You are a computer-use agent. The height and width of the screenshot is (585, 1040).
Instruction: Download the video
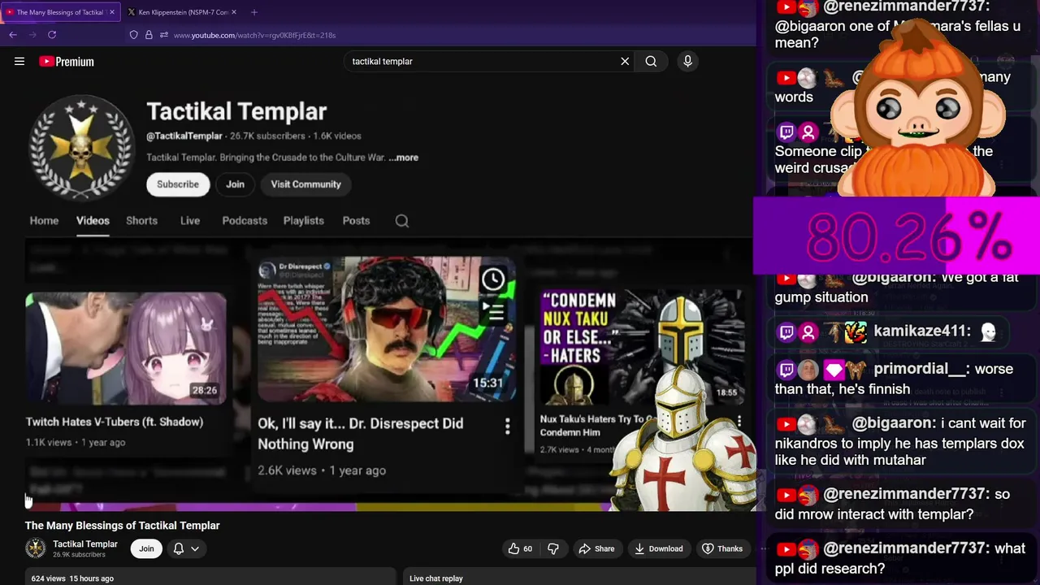(x=659, y=548)
